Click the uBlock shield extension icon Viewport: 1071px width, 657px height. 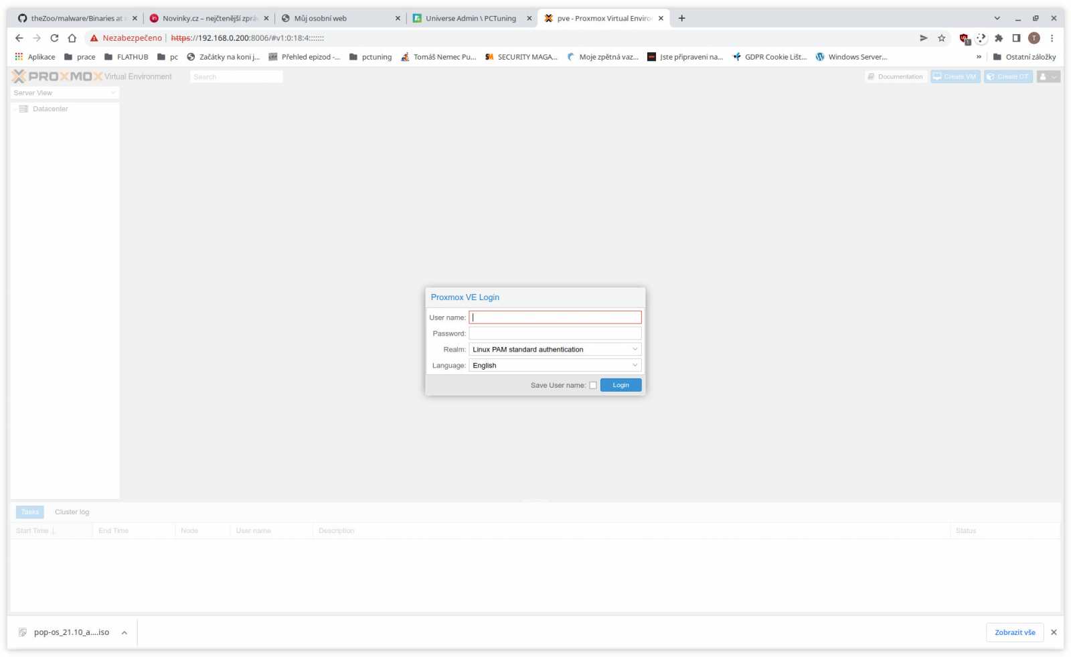(964, 39)
